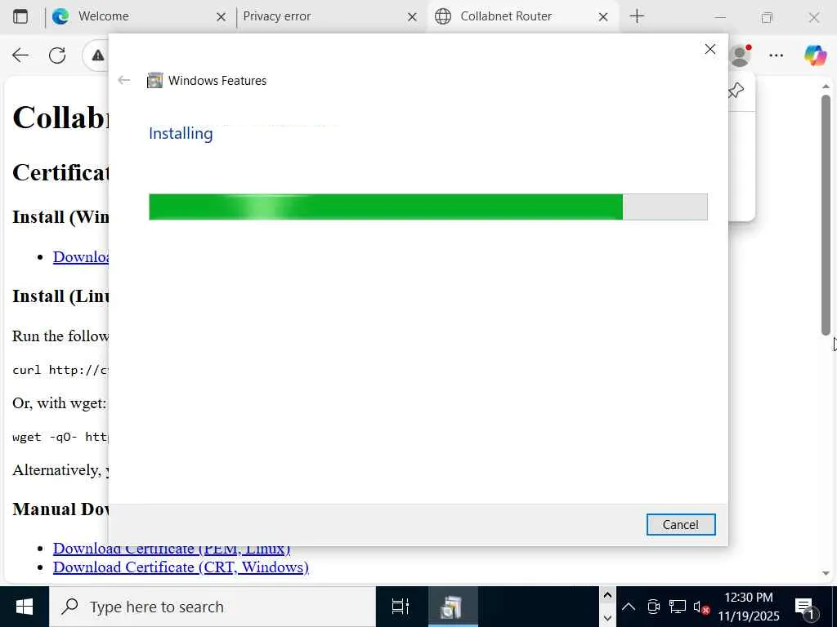
Task: Open the network tray icon
Action: 678,607
